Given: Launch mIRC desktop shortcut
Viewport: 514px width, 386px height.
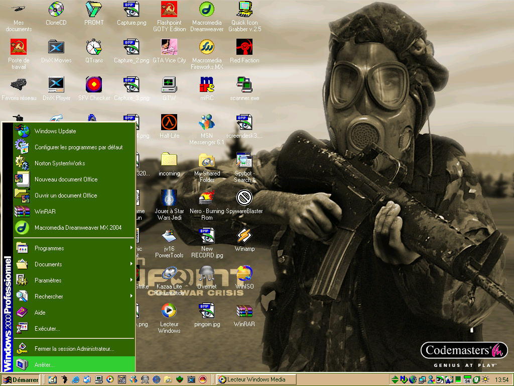Looking at the screenshot, I should coord(207,88).
